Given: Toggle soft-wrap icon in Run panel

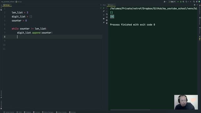Looking at the screenshot, I should (x=107, y=14).
